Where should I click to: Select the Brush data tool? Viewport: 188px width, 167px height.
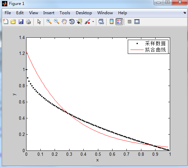[x=87, y=22]
